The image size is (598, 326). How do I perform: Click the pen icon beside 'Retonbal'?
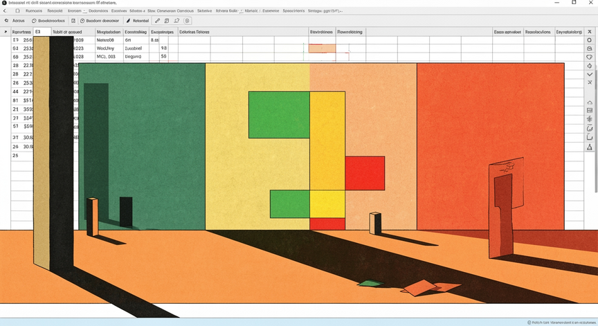tap(129, 21)
